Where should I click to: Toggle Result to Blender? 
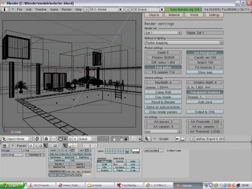pyautogui.click(x=163, y=102)
